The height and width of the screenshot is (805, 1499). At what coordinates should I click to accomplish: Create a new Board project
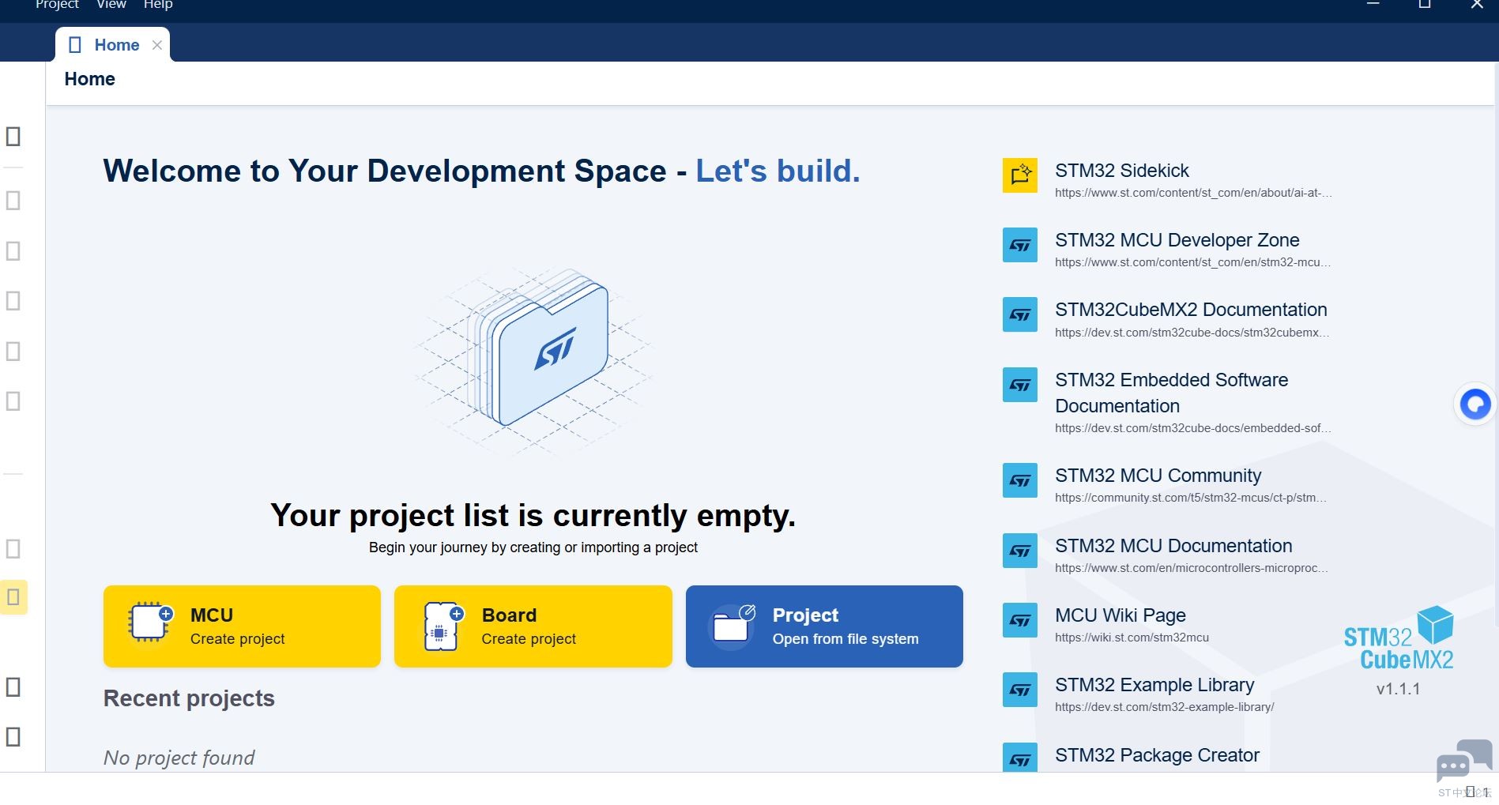click(x=533, y=626)
